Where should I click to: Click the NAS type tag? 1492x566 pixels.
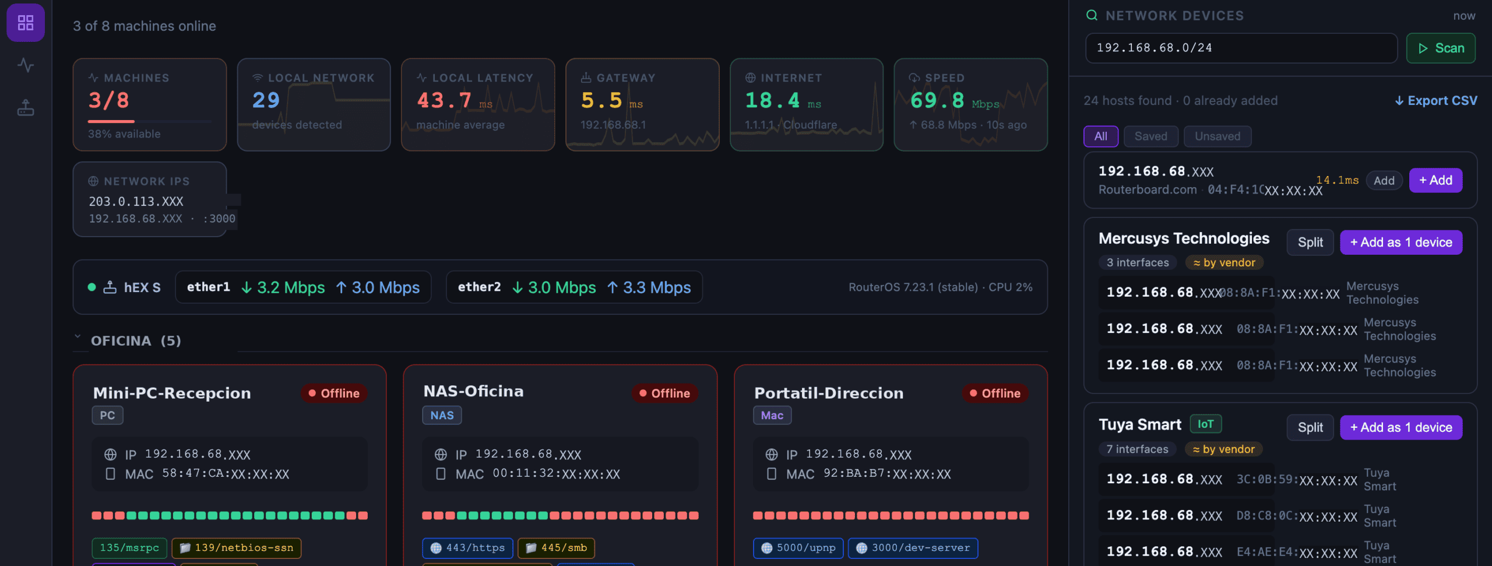(442, 416)
